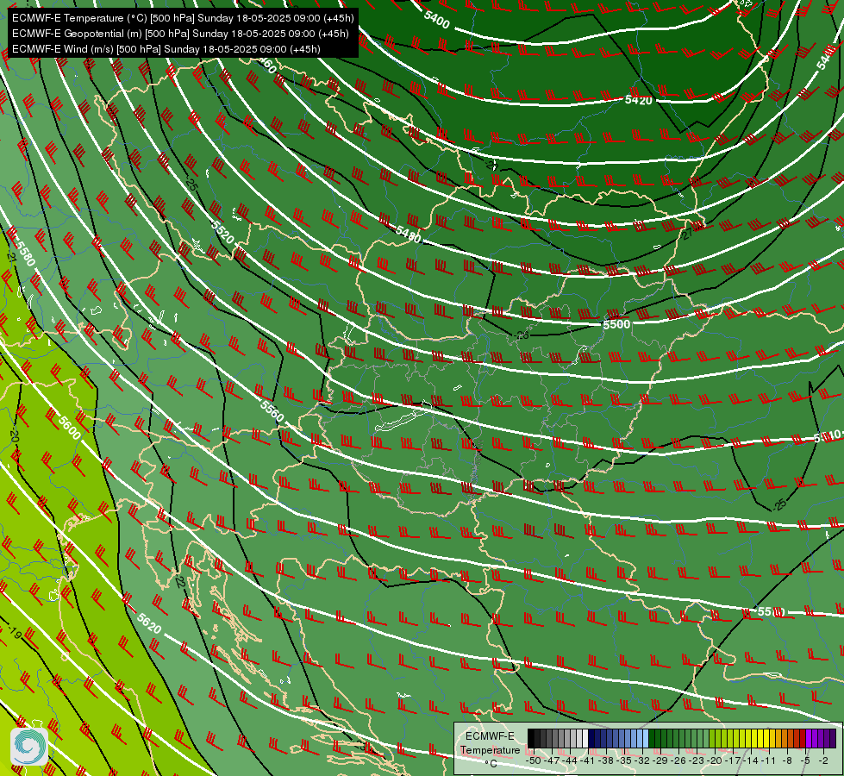This screenshot has width=844, height=776.
Task: Click the 5600 geopotential contour label
Action: [70, 429]
